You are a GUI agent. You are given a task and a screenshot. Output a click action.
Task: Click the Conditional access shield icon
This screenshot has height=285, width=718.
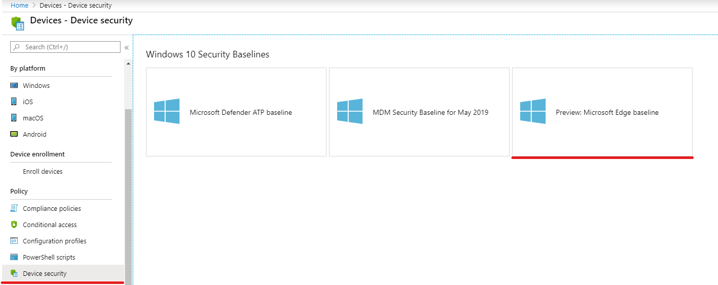tap(14, 225)
